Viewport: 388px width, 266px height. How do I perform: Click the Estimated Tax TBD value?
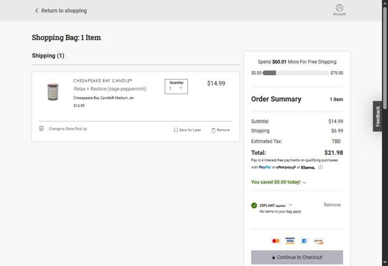(x=336, y=141)
